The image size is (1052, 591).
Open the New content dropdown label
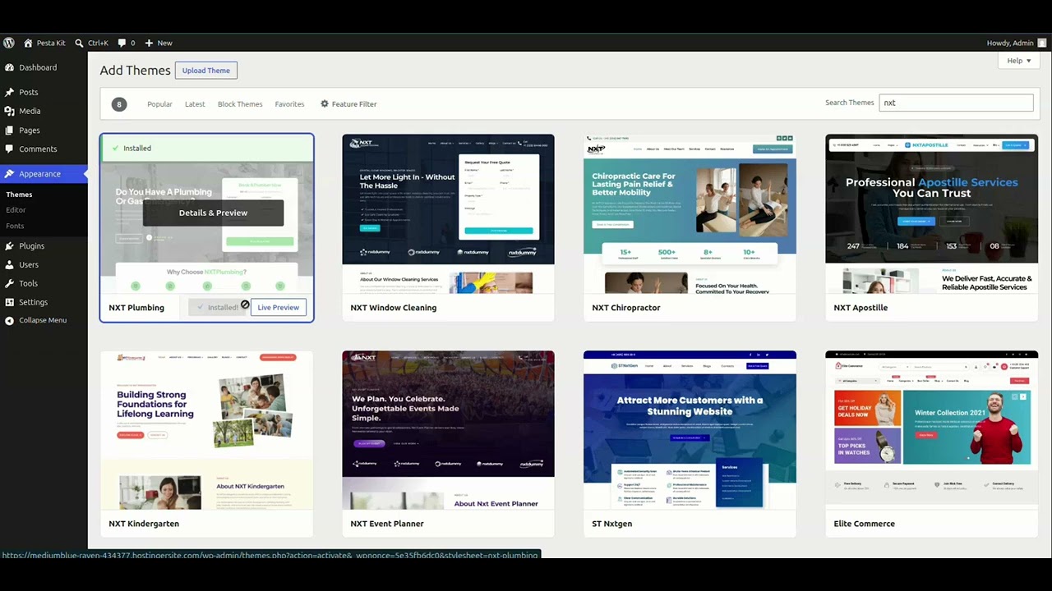click(x=164, y=43)
